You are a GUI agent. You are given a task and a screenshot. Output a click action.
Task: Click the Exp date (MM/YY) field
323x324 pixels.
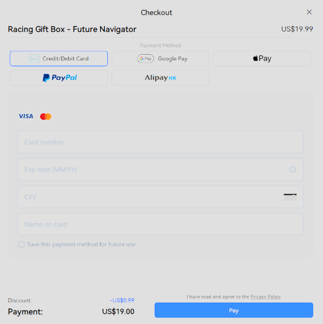pos(161,169)
